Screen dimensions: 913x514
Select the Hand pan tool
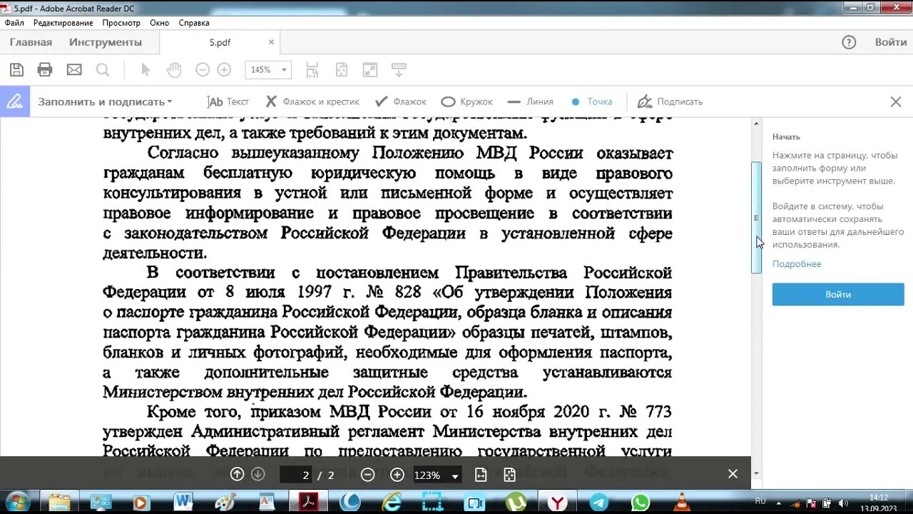[174, 70]
